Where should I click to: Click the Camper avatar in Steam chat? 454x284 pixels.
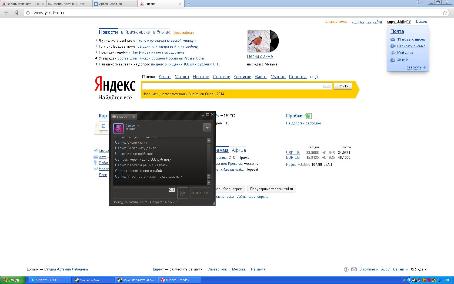(118, 128)
